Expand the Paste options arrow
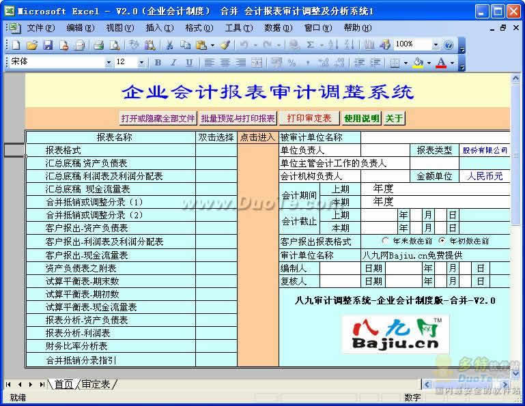The height and width of the screenshot is (406, 525). tap(212, 45)
